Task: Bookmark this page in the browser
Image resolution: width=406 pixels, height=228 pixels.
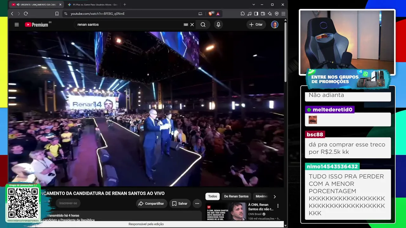Action: pyautogui.click(x=57, y=14)
